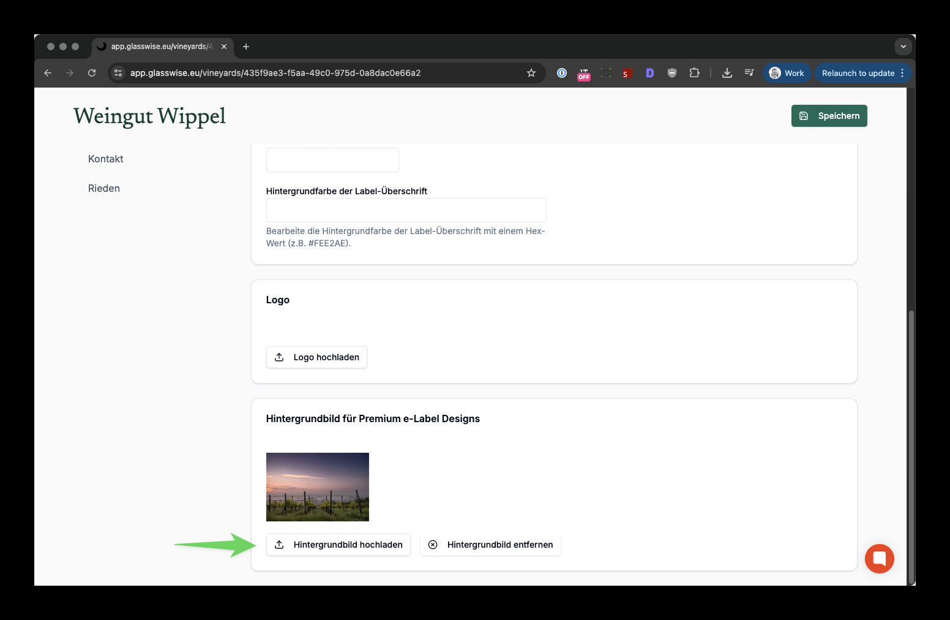Click the upload icon in Logo hochladen

pos(279,357)
